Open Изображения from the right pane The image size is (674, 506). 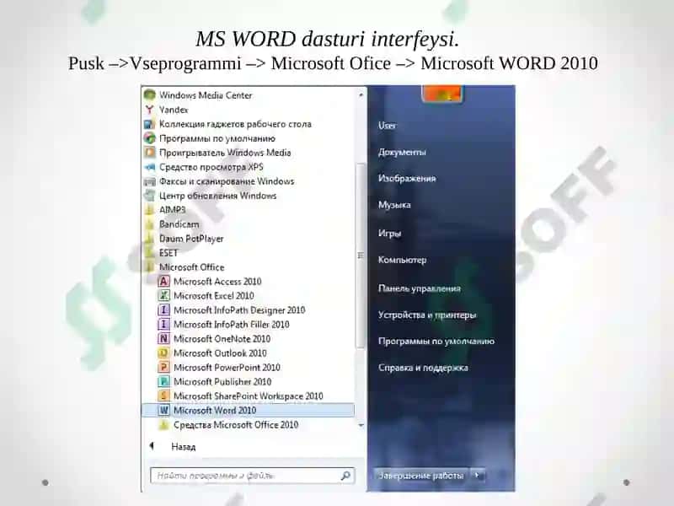[407, 178]
